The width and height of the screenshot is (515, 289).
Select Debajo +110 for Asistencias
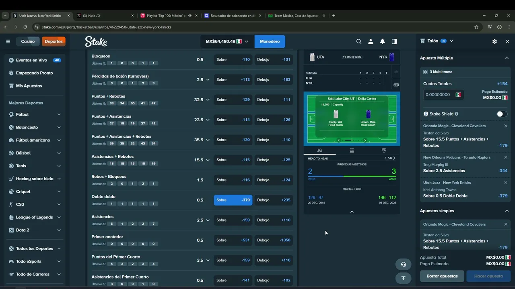274,220
